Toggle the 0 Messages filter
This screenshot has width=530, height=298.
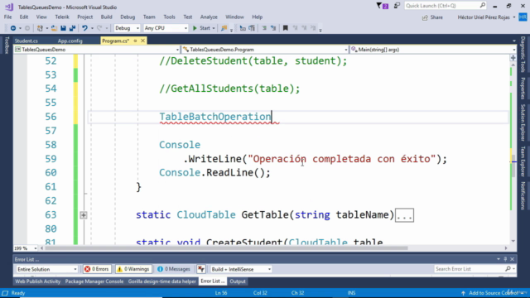[173, 269]
